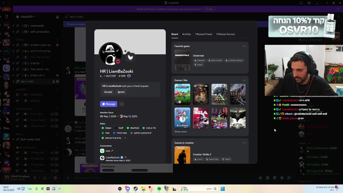The width and height of the screenshot is (343, 193).
Task: Open the commands channel
Action: click(37, 26)
